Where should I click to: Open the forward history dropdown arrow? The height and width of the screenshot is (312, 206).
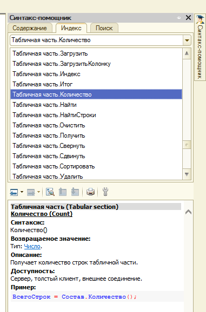point(38,192)
